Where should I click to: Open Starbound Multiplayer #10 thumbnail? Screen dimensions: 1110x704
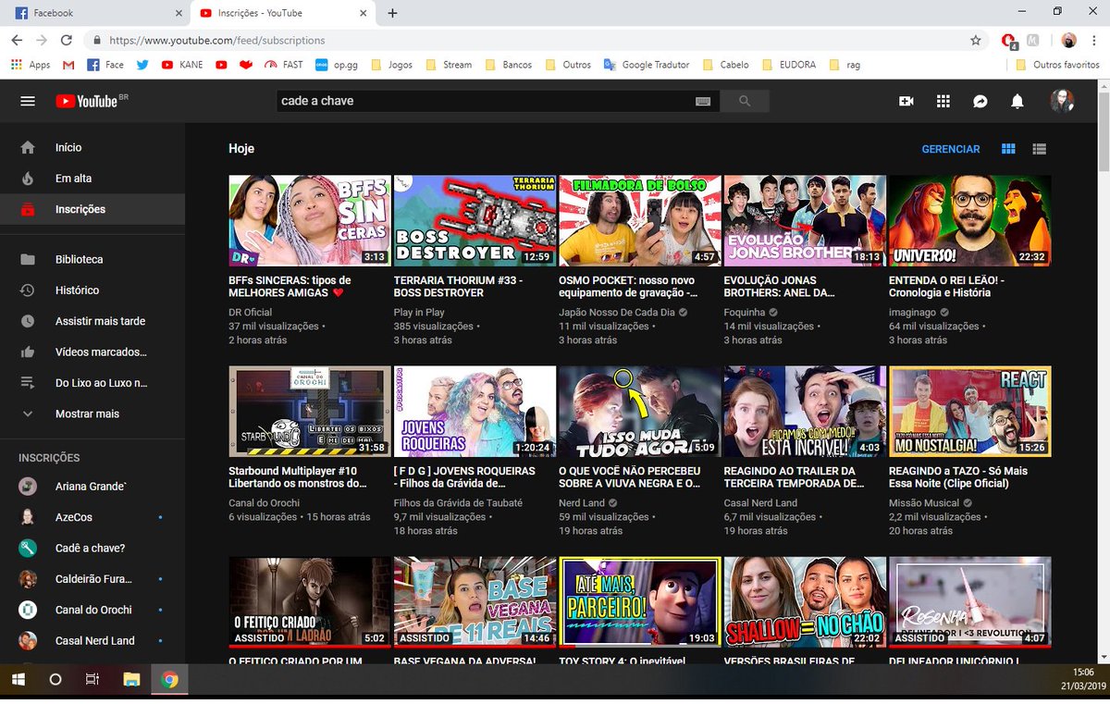[309, 412]
